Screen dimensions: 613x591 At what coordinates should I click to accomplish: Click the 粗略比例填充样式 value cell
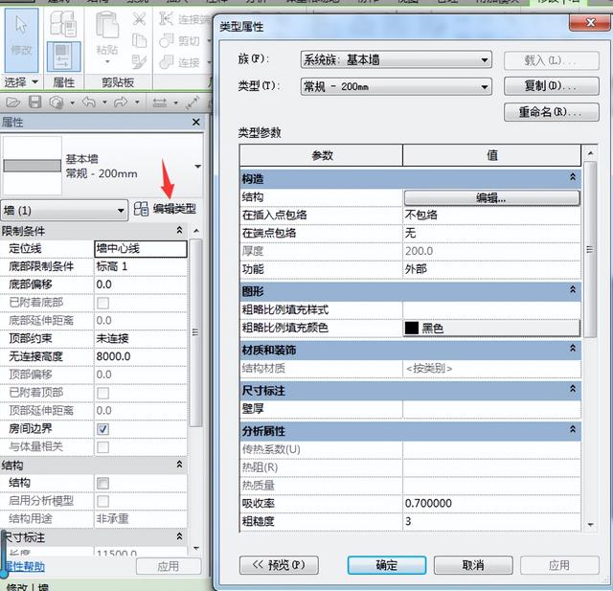[491, 310]
